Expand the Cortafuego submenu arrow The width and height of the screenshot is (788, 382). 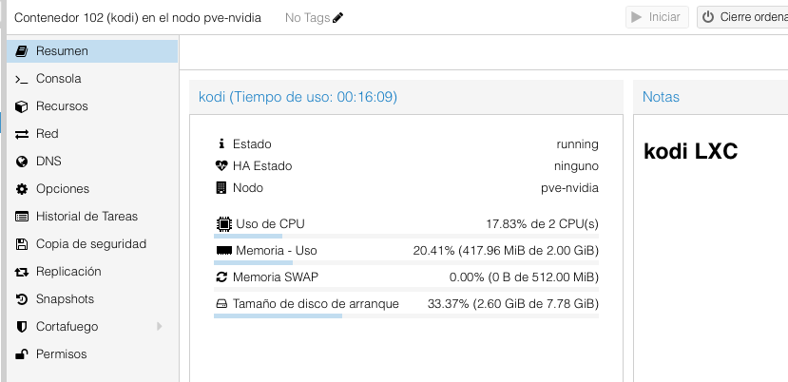pyautogui.click(x=159, y=327)
